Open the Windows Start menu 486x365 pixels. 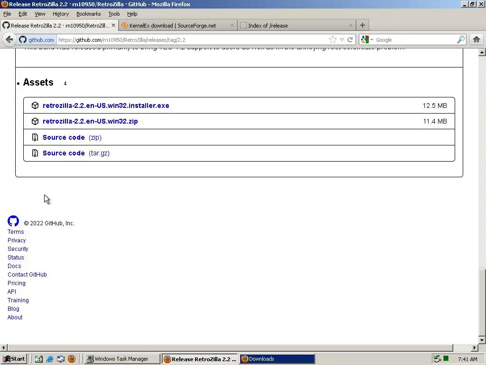pos(14,359)
